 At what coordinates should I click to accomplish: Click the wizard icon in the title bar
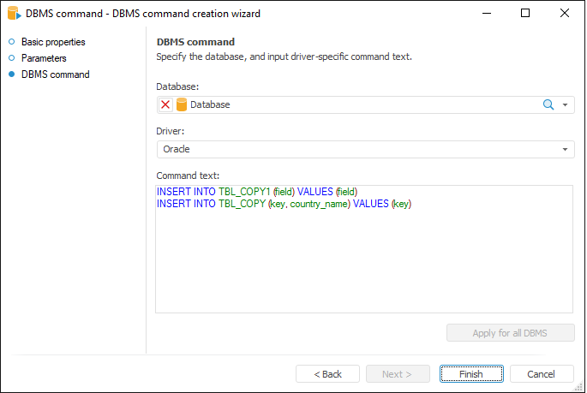point(13,14)
